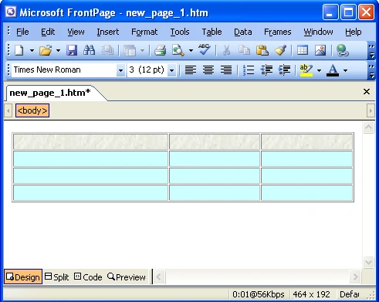The image size is (379, 302).
Task: Select the <body> tag selector
Action: coord(32,110)
